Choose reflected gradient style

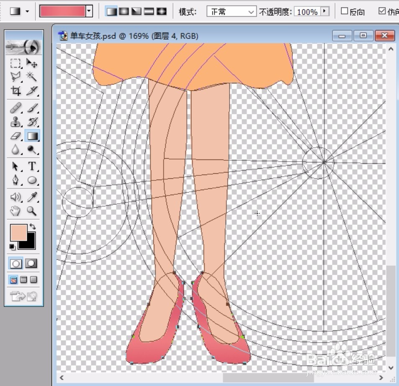[x=149, y=11]
